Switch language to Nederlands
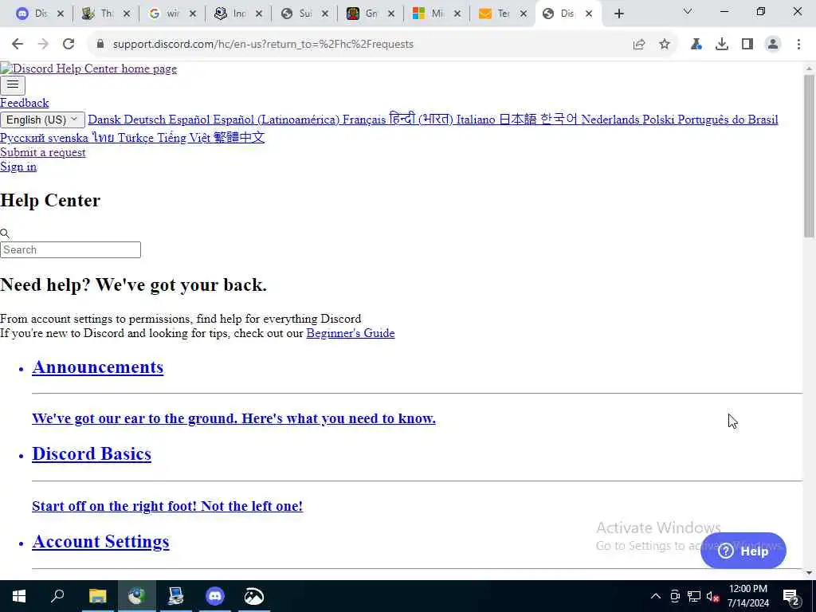 pos(610,120)
